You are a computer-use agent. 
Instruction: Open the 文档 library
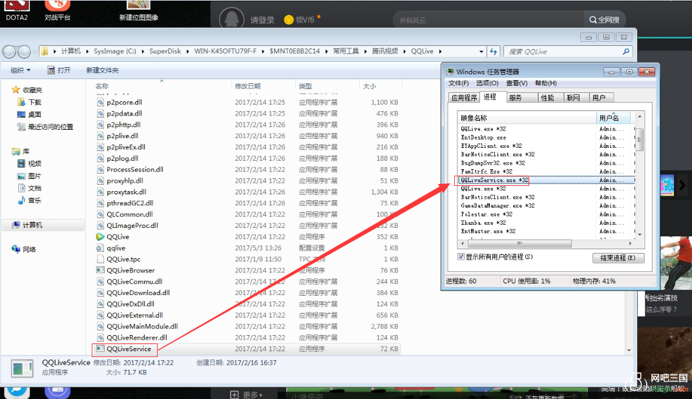tap(30, 189)
